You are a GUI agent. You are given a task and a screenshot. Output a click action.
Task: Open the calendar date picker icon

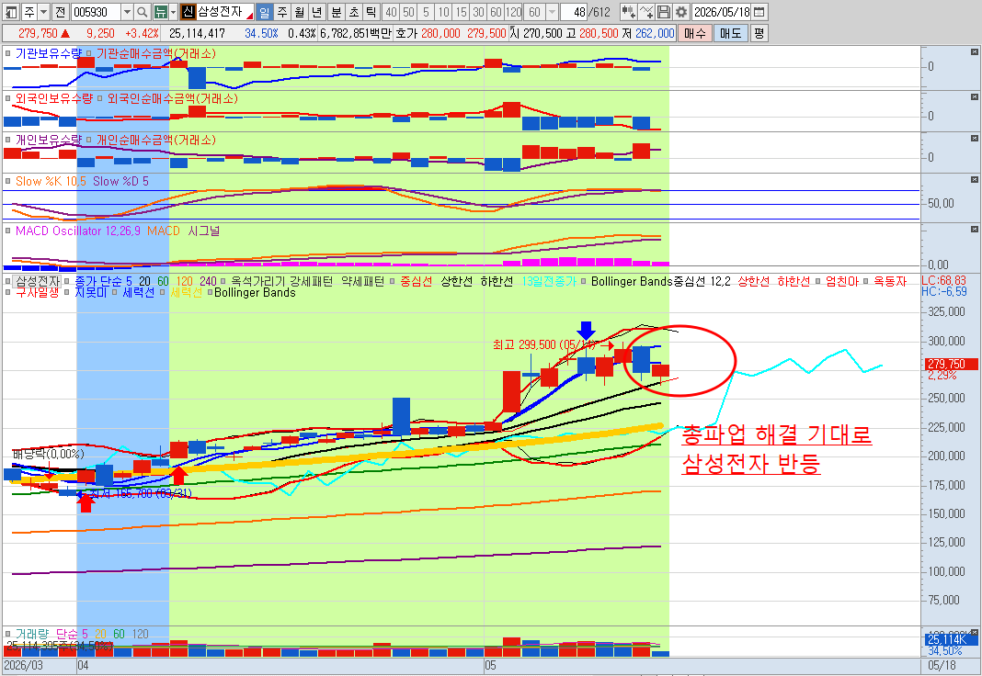(x=759, y=12)
